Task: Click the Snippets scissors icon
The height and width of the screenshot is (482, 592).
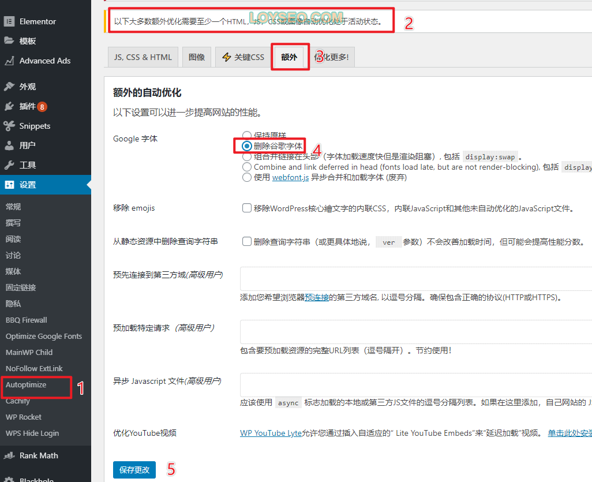Action: coord(9,126)
